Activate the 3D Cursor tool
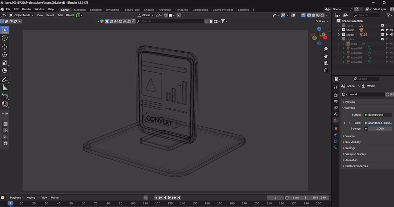394x207 pixels. [5, 38]
